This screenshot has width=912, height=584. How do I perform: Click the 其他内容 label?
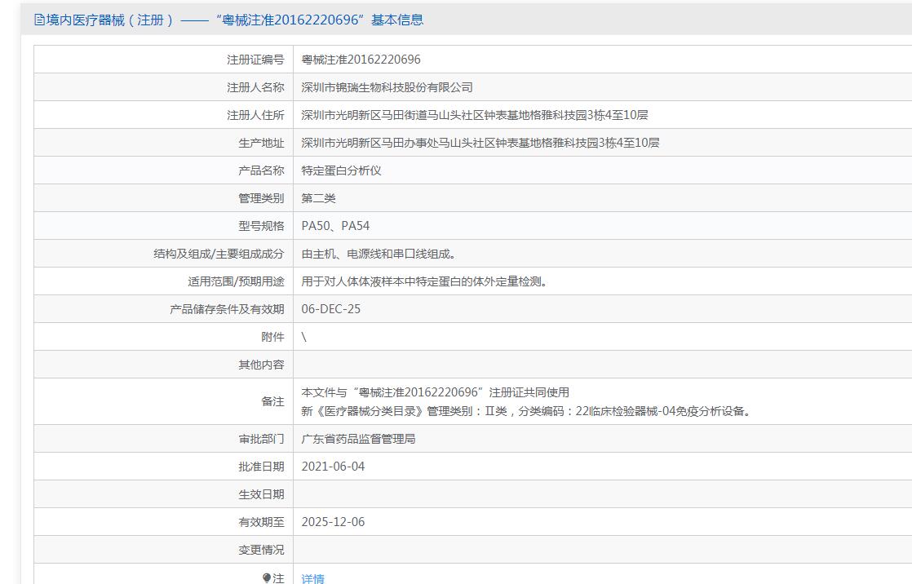[x=261, y=365]
